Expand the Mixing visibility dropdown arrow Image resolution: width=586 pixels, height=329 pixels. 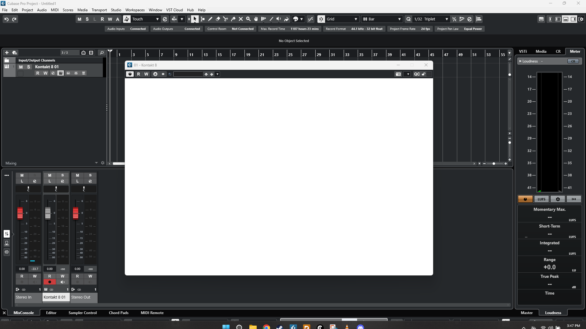[x=96, y=163]
